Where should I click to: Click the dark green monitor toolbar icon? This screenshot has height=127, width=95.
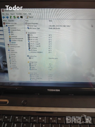click(x=22, y=17)
